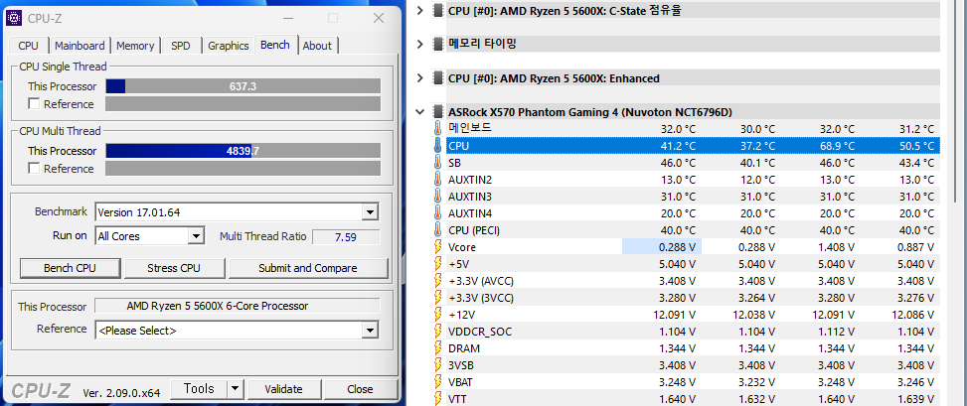967x406 pixels.
Task: Click the +12V current value 12.091 V
Action: click(x=675, y=315)
